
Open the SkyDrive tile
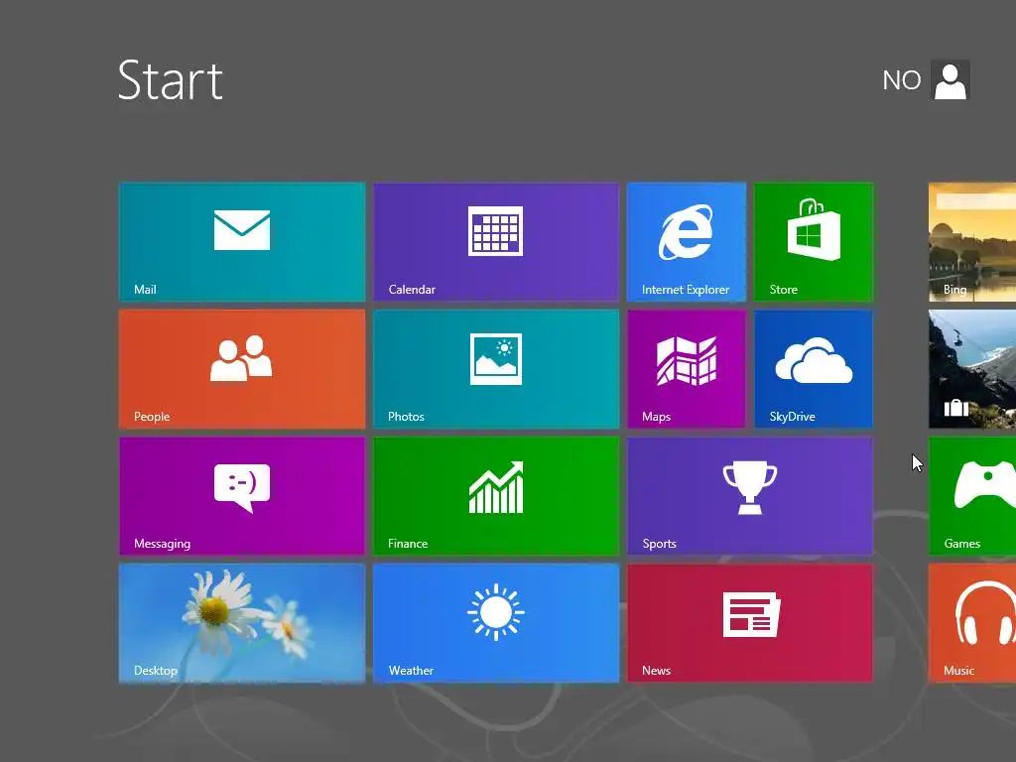[x=814, y=369]
